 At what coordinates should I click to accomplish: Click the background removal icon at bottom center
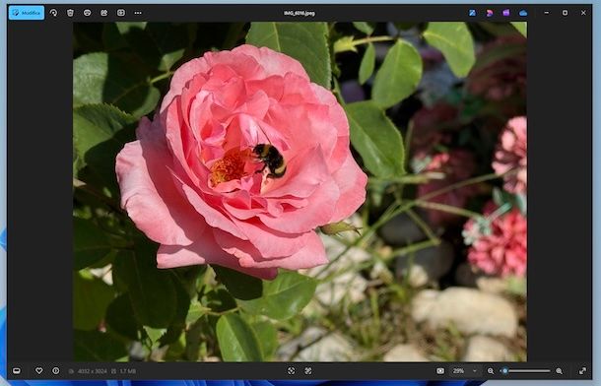pos(308,370)
